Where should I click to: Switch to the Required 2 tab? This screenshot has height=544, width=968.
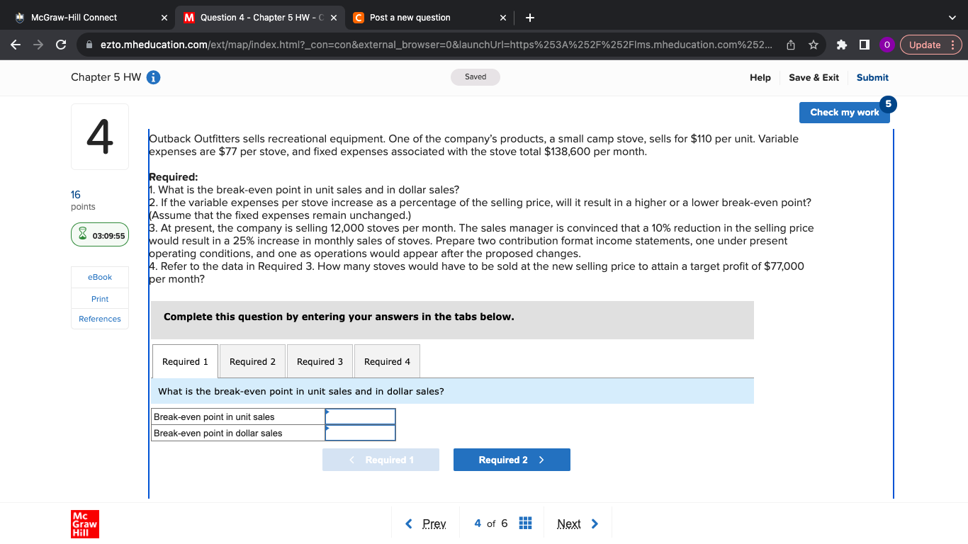252,361
